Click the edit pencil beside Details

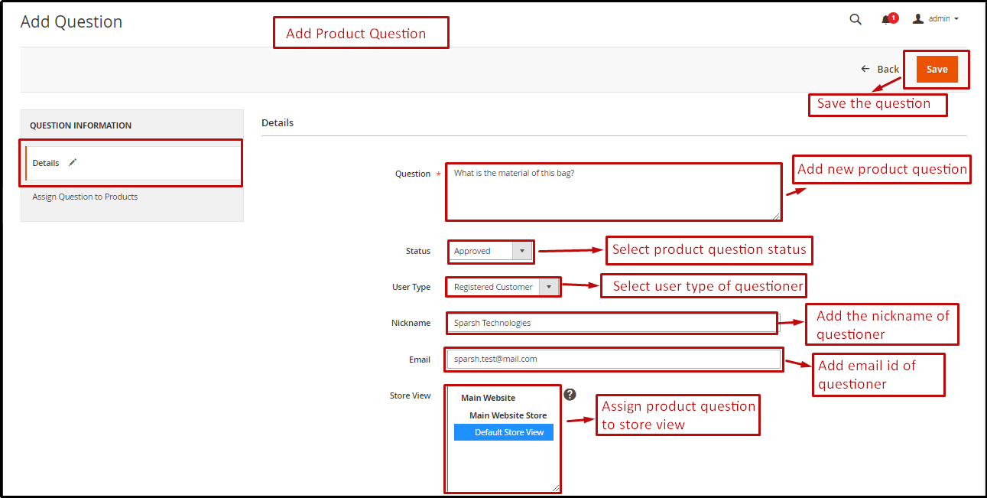(72, 162)
